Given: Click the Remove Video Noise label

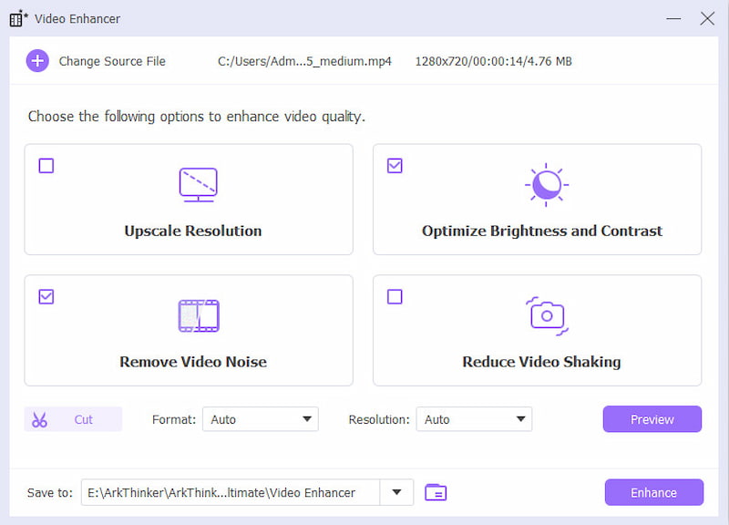Looking at the screenshot, I should (193, 362).
